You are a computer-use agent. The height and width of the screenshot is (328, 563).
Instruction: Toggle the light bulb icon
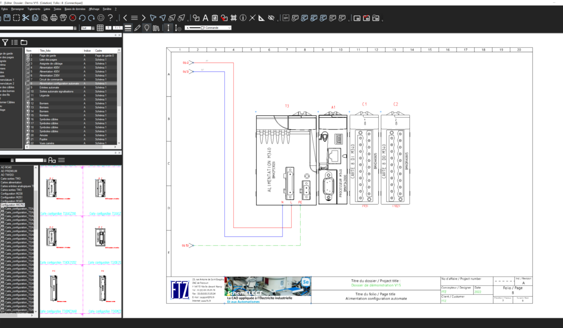pos(147,28)
